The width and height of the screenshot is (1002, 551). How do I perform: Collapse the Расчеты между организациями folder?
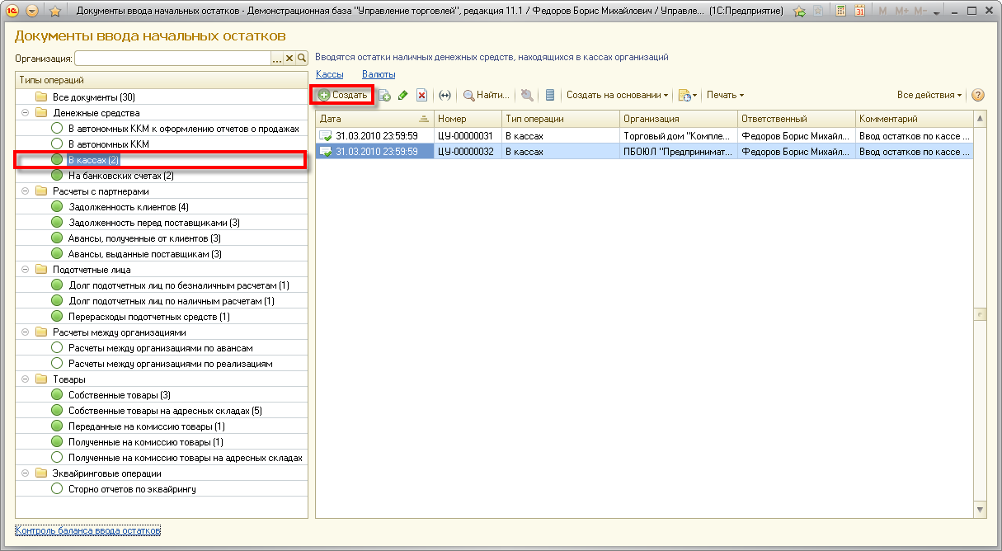(25, 332)
